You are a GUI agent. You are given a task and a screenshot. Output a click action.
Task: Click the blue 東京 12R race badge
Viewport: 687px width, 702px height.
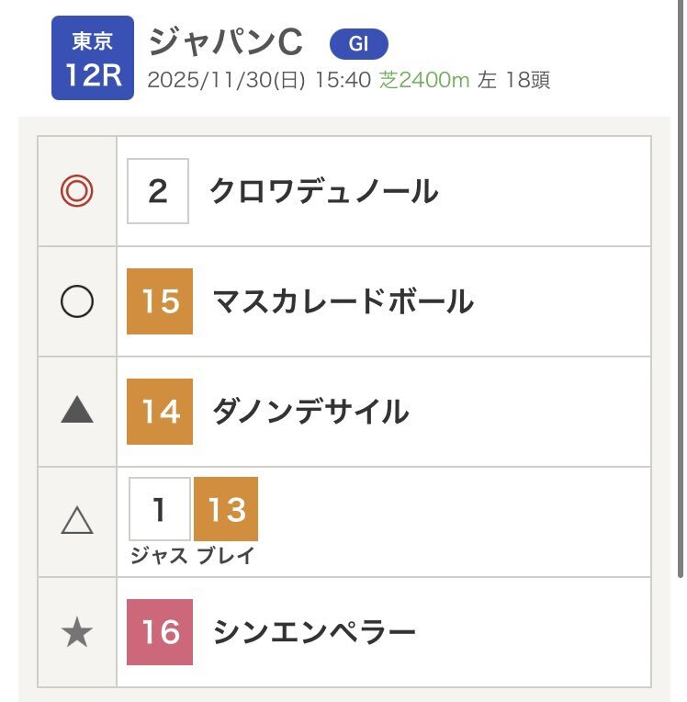(x=92, y=58)
